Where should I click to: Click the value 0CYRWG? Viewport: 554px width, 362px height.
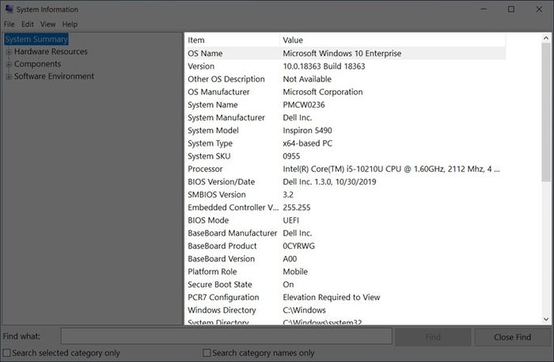pos(298,246)
